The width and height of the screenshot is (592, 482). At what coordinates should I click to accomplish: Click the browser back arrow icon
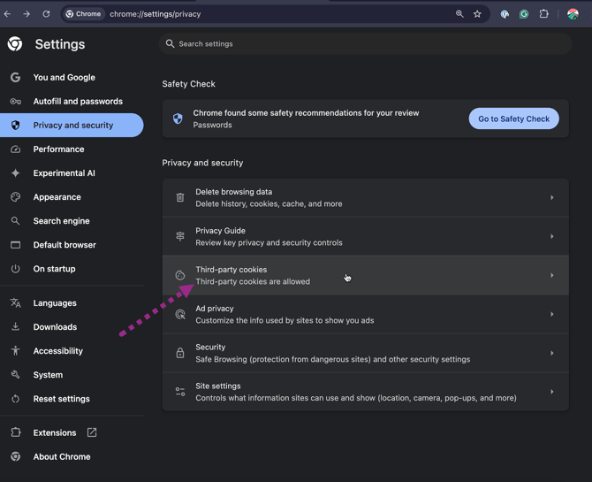pyautogui.click(x=8, y=14)
